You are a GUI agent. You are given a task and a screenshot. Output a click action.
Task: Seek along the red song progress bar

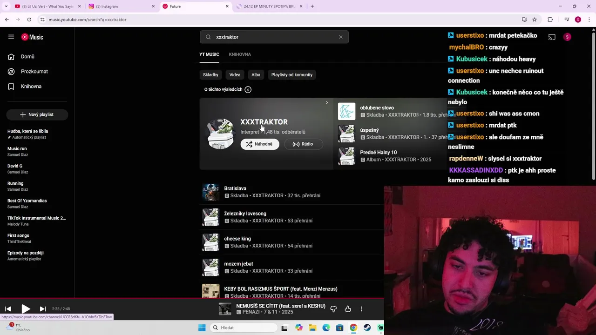point(192,298)
